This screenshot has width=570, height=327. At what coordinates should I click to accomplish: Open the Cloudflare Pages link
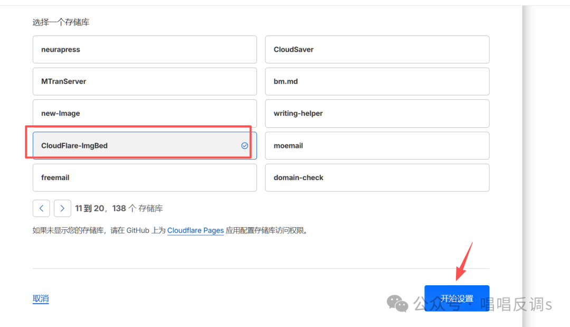[x=195, y=231]
